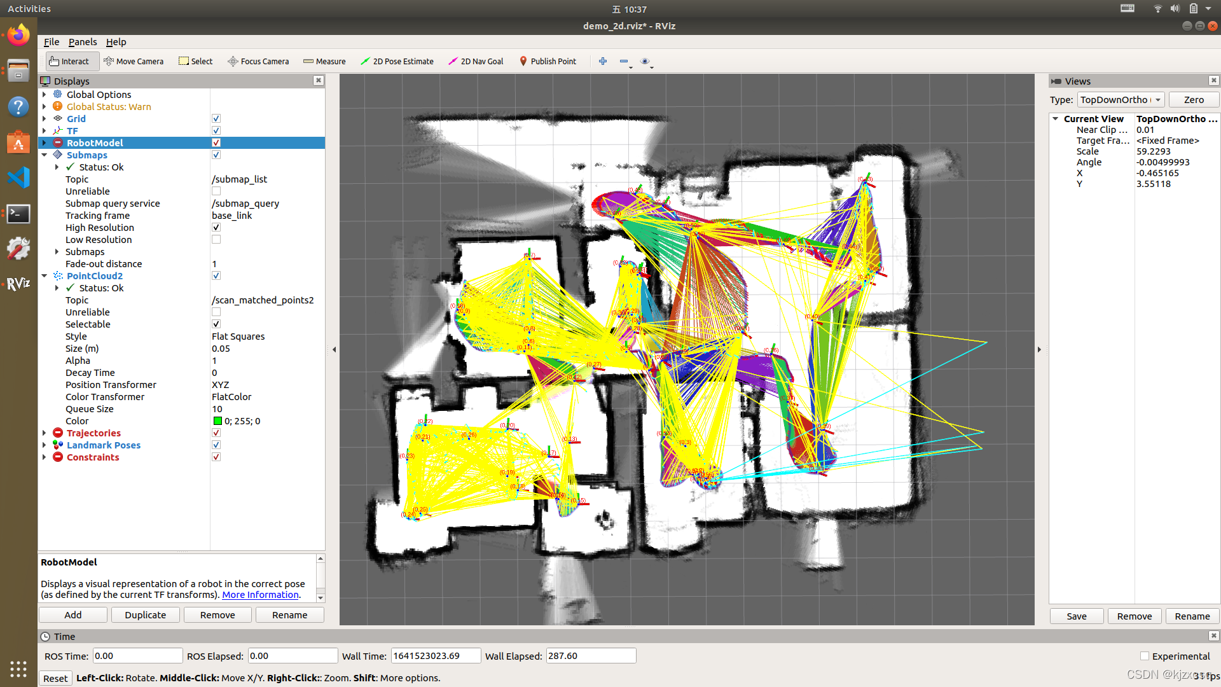Open Visual Studio Code from dock

click(18, 177)
